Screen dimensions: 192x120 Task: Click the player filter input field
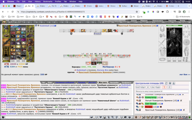coord(162,91)
